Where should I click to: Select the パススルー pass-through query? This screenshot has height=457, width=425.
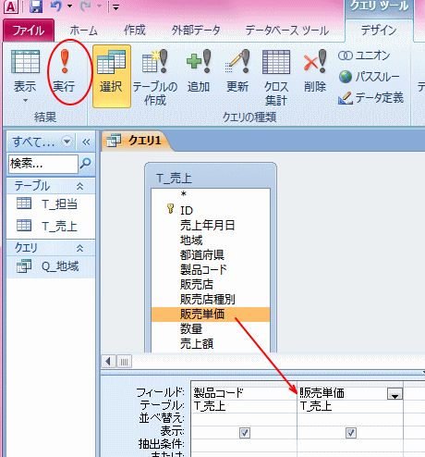pyautogui.click(x=370, y=77)
